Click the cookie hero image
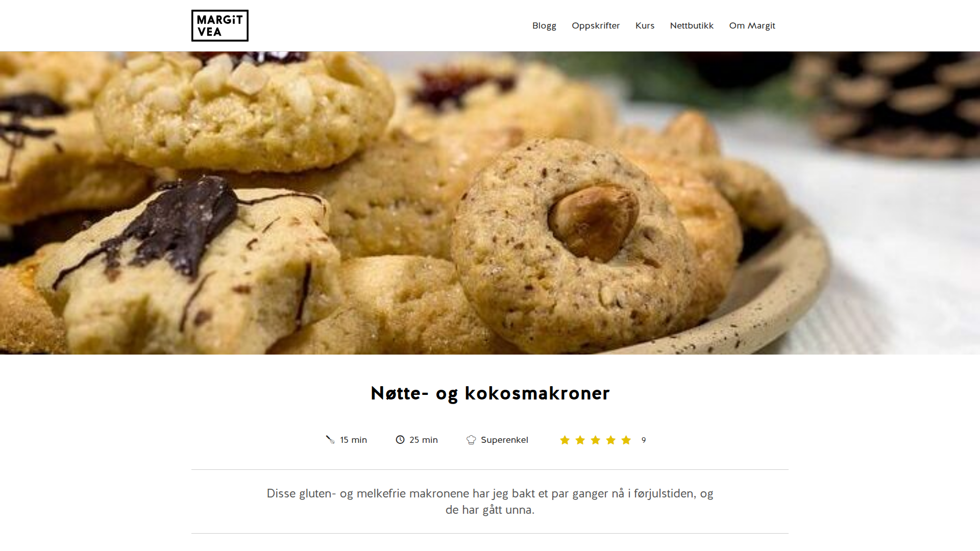The width and height of the screenshot is (980, 551). 490,203
